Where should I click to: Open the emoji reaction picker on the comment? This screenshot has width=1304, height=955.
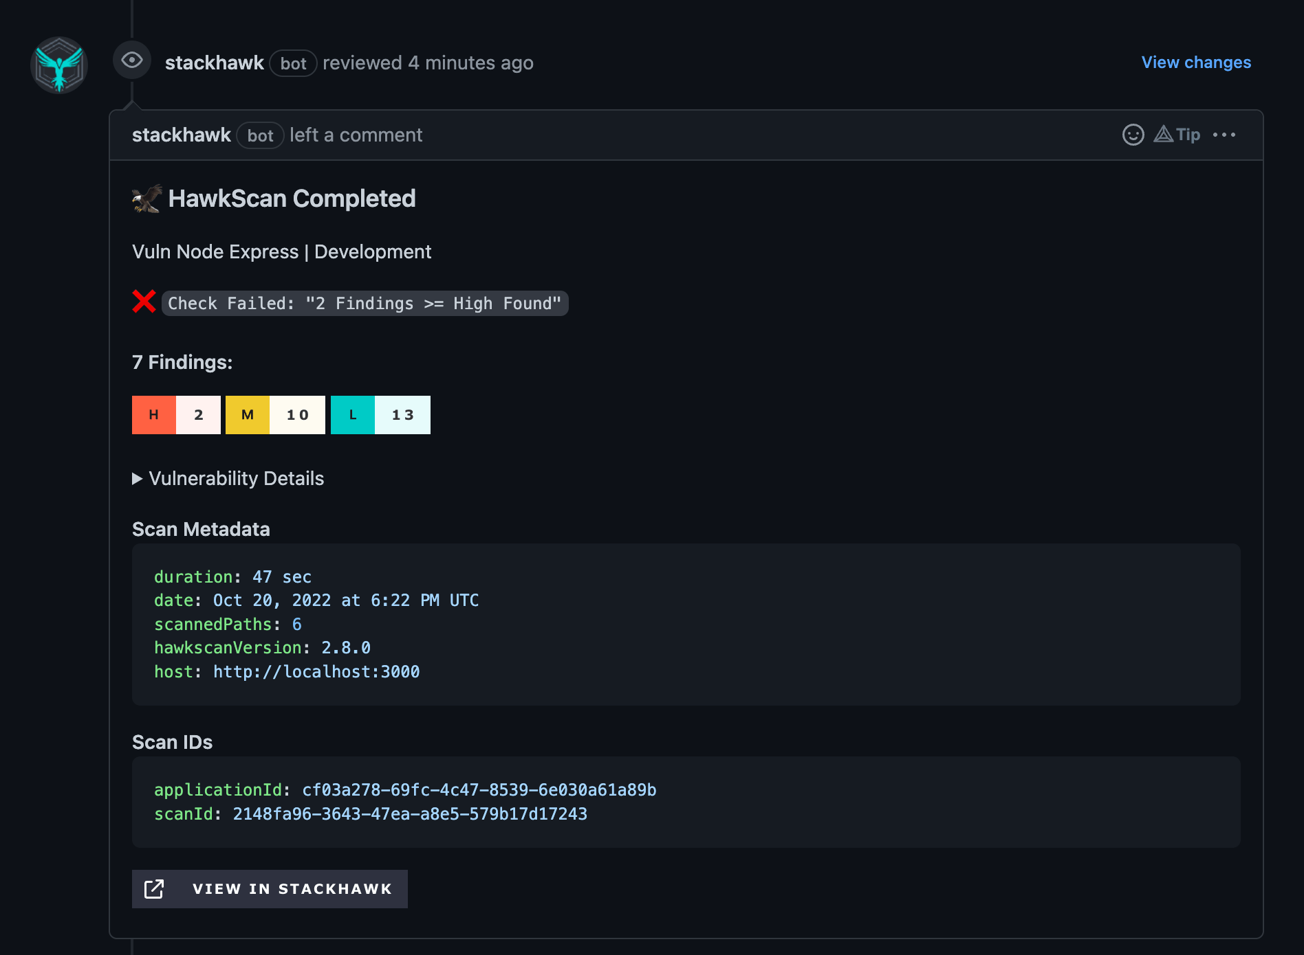(1132, 135)
